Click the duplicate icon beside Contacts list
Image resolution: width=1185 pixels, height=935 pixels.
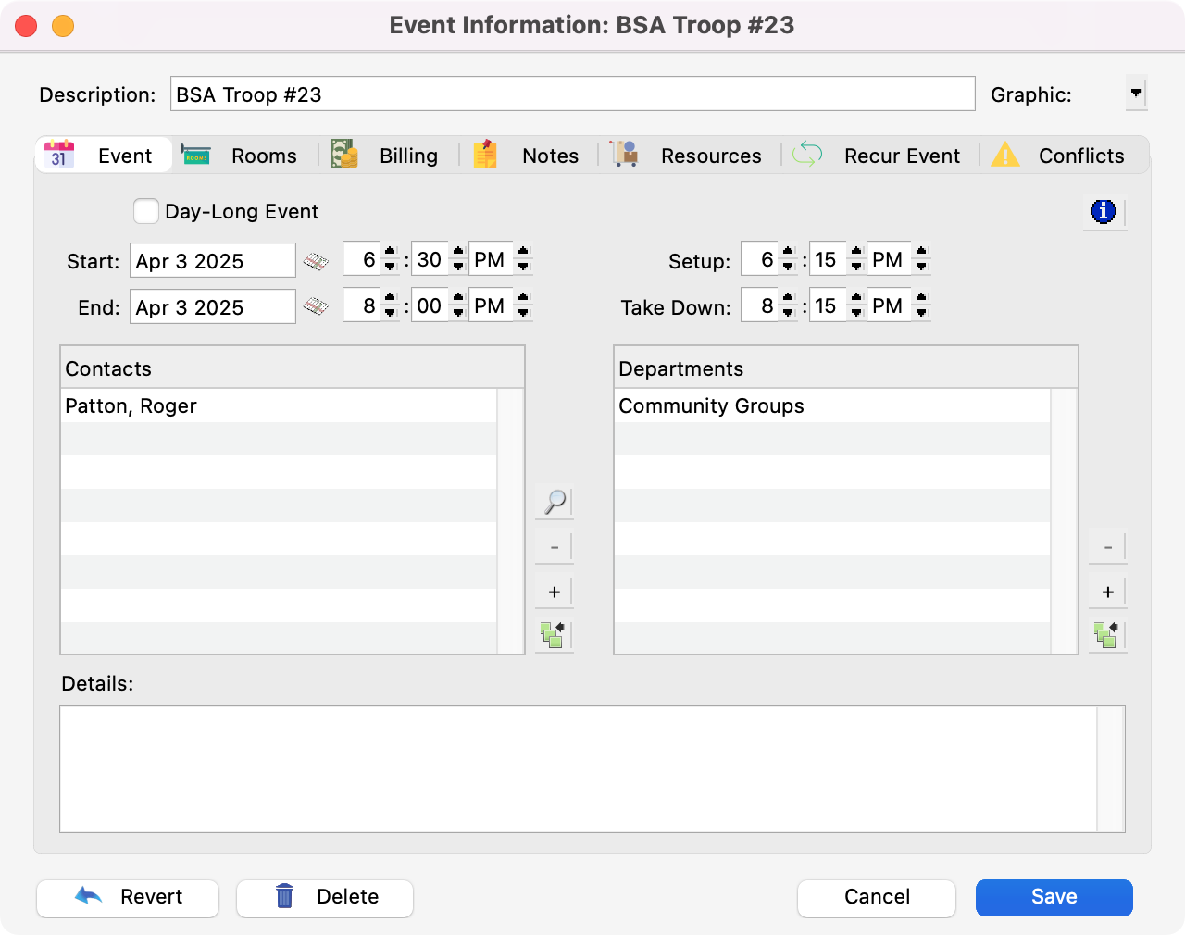click(x=554, y=635)
